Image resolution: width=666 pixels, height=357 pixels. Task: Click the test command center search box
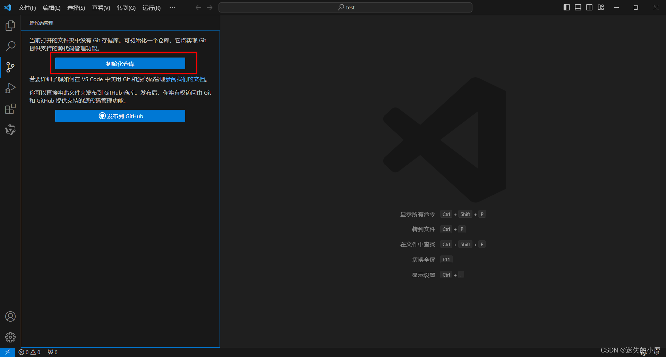(x=345, y=7)
